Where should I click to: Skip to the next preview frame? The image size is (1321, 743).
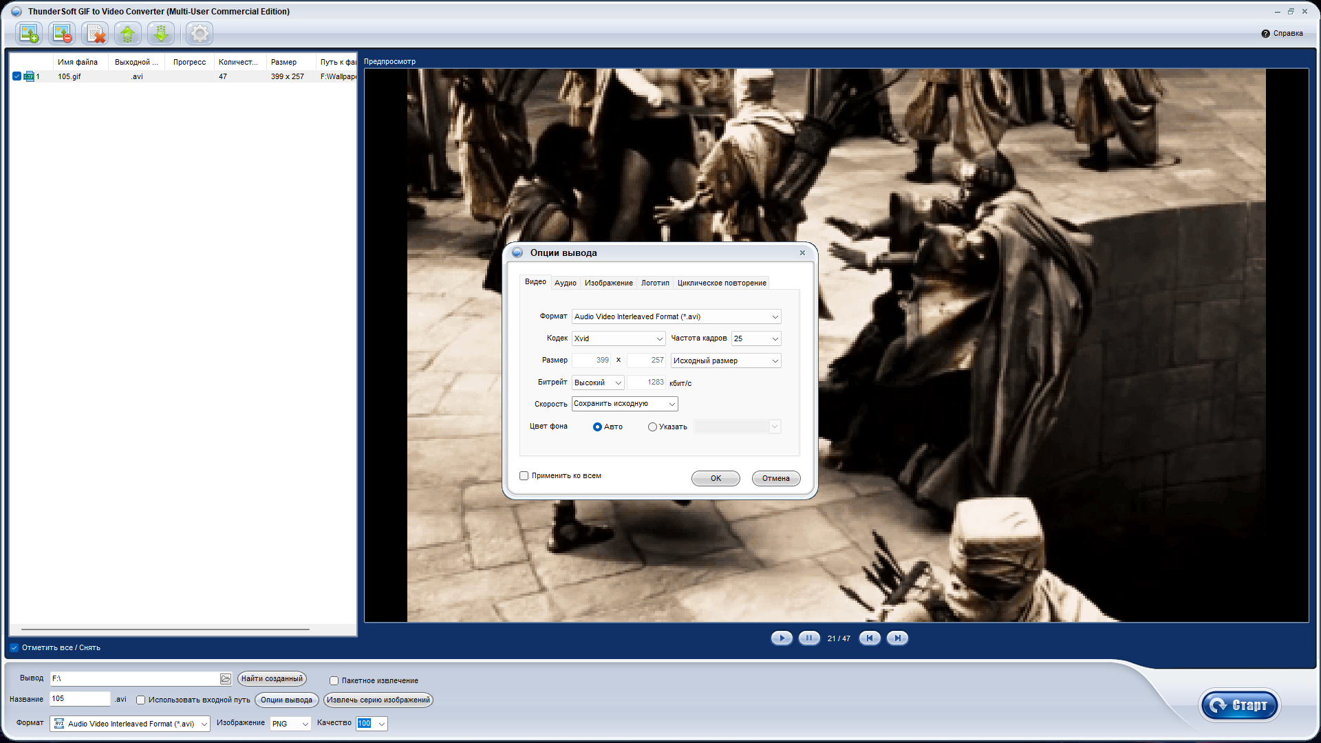[x=897, y=638]
